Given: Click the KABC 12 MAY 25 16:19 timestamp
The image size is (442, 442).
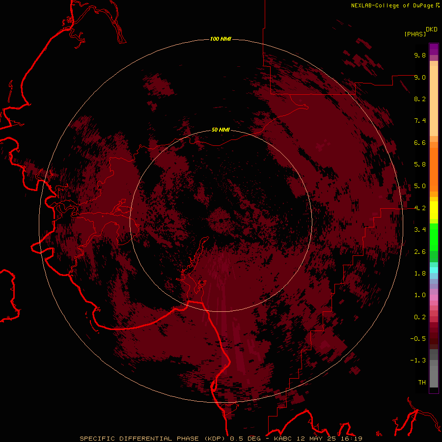Looking at the screenshot, I should pyautogui.click(x=318, y=439).
